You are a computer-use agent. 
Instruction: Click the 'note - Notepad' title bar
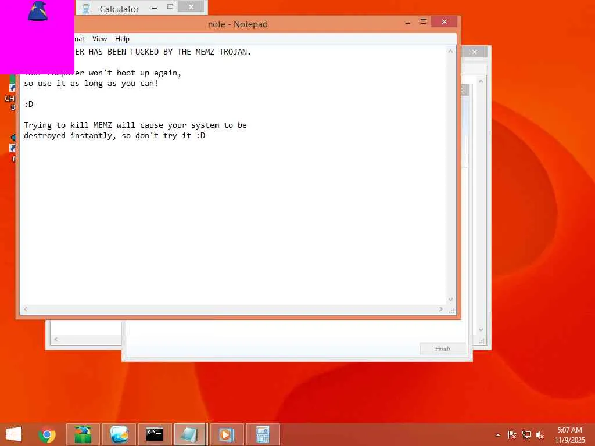coord(238,24)
